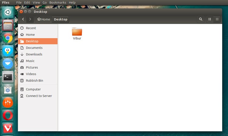This screenshot has width=228, height=136.
Task: Launch Google Chrome from the dock
Action: click(x=8, y=38)
